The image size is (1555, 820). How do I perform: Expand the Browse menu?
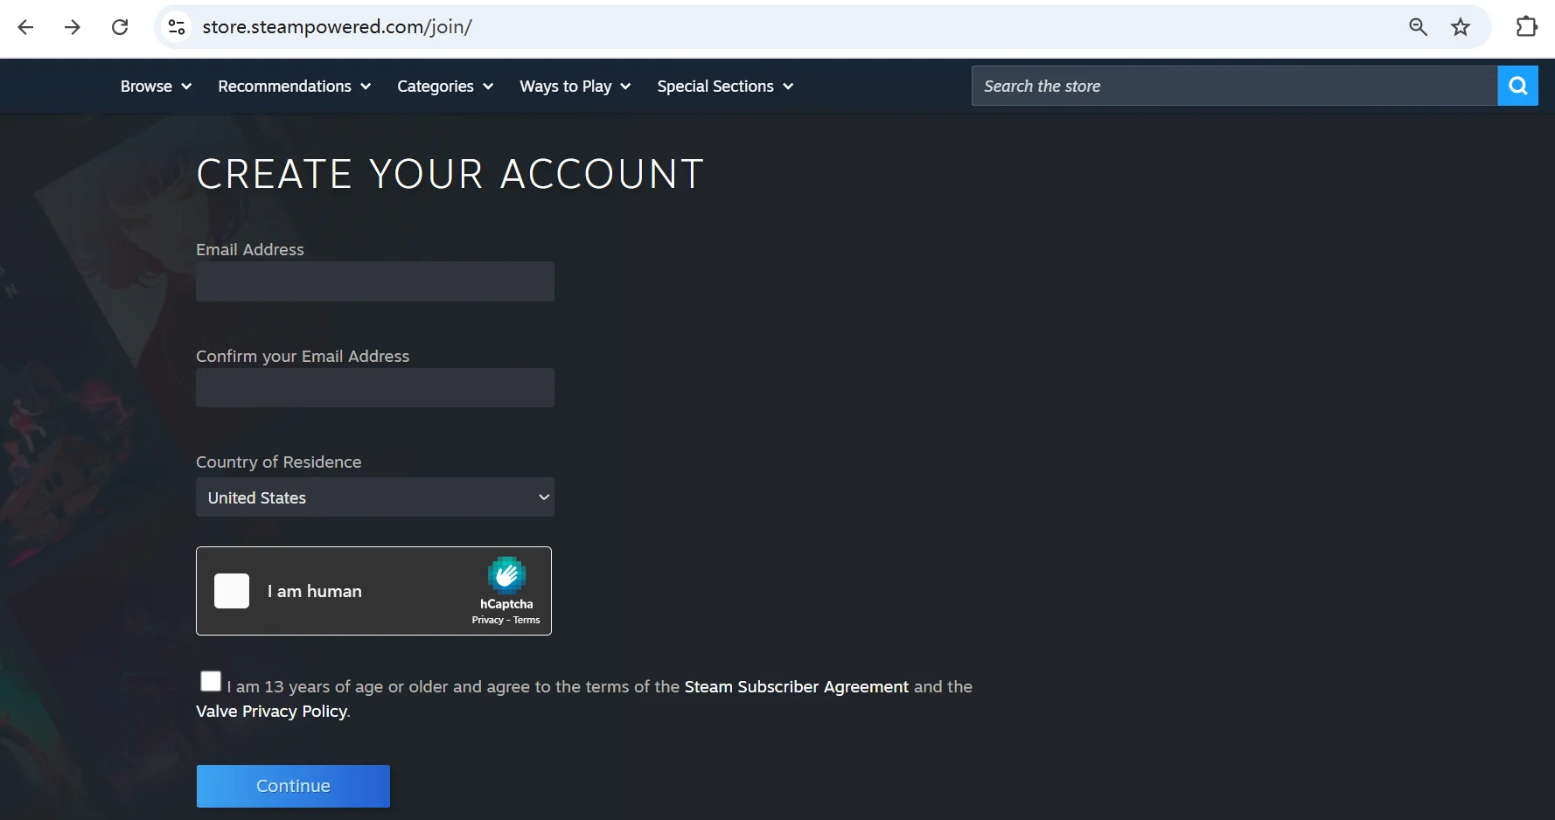pyautogui.click(x=156, y=87)
